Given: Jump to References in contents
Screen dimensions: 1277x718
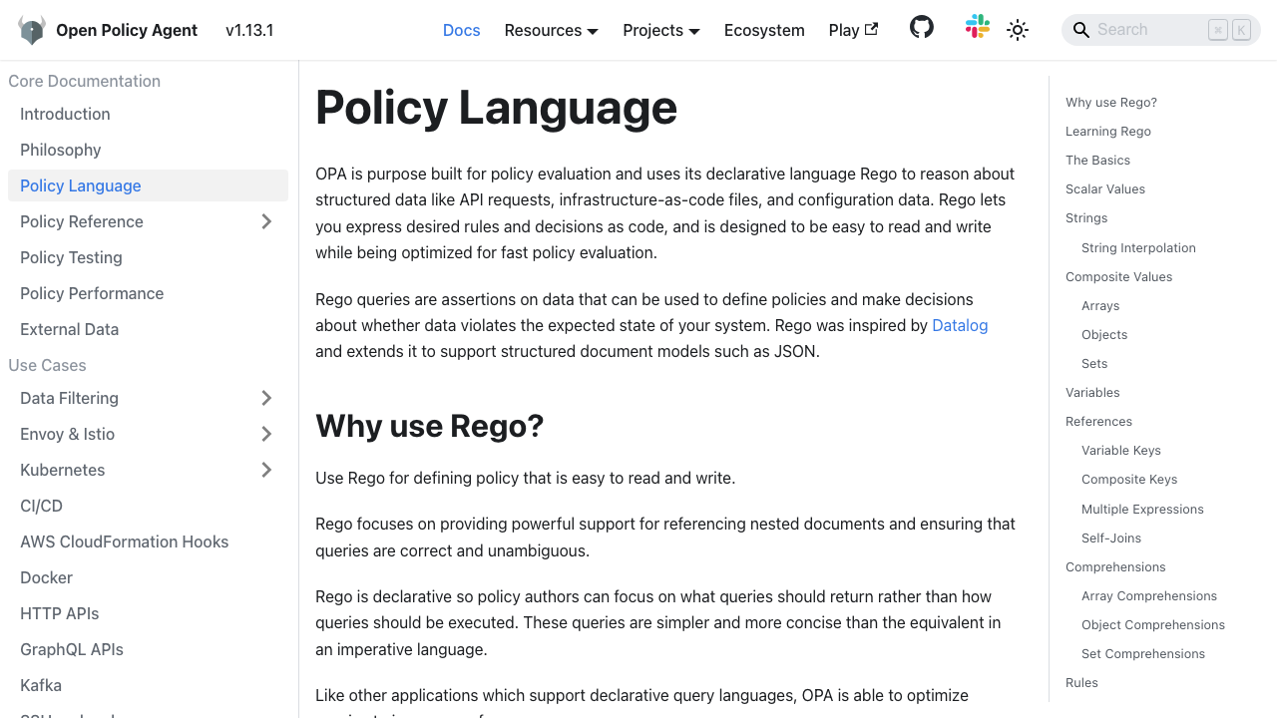Looking at the screenshot, I should tap(1098, 421).
